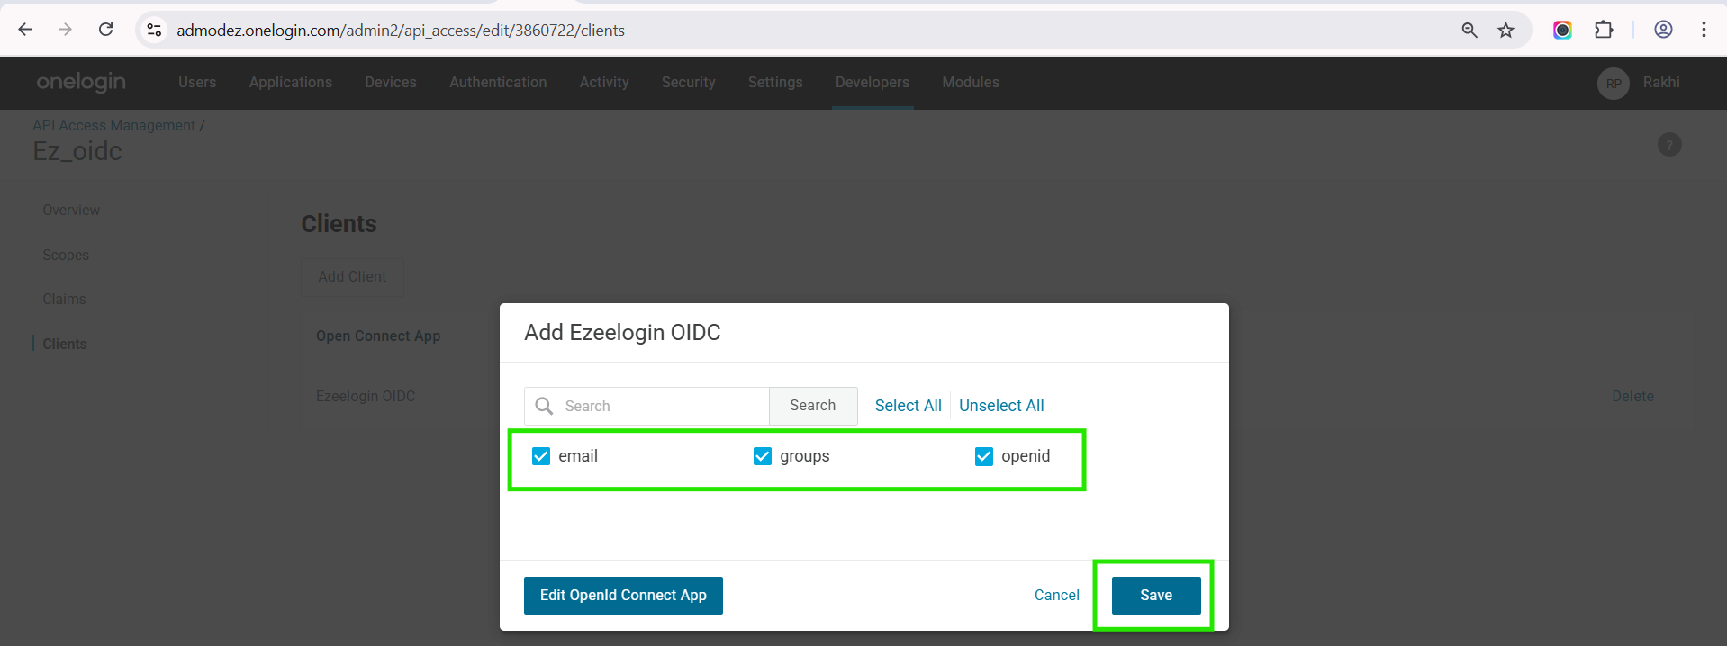Click Edit OpenId Connect App button
Viewport: 1727px width, 646px height.
tap(623, 596)
